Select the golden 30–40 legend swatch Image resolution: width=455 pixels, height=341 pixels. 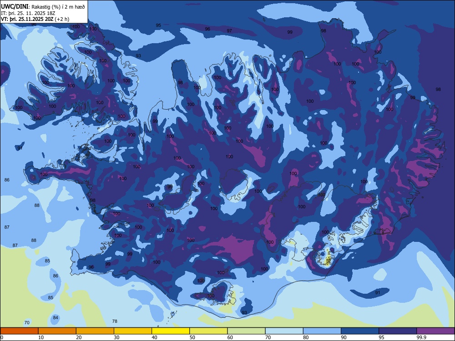pyautogui.click(x=133, y=331)
